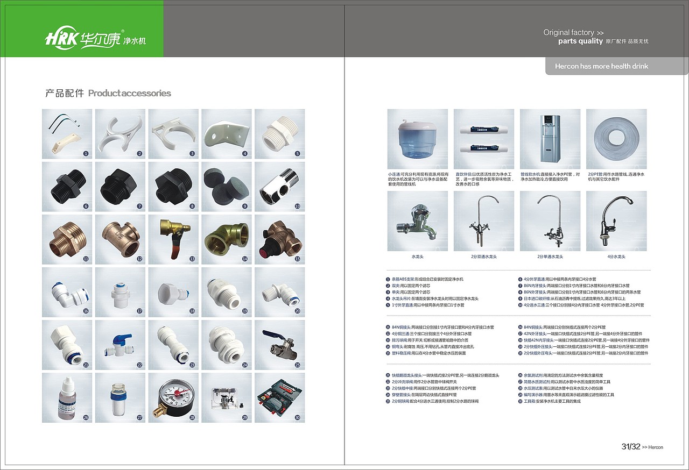Click thumbnail 13, the red-handled drain ball valve
Screen dimensions: 689x470
tap(173, 239)
